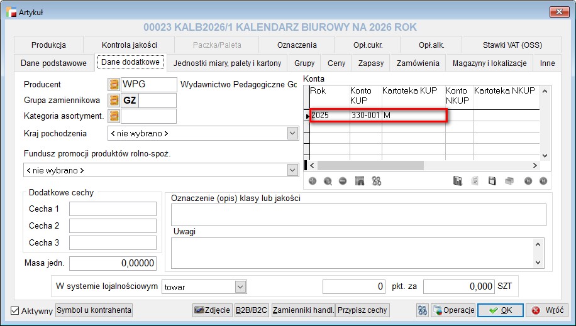Click the Konta grid horizontal scrollbar
This screenshot has width=576, height=326.
[x=371, y=166]
